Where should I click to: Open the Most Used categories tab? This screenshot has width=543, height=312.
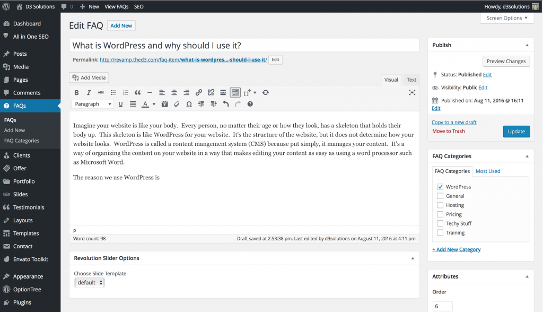click(x=488, y=171)
